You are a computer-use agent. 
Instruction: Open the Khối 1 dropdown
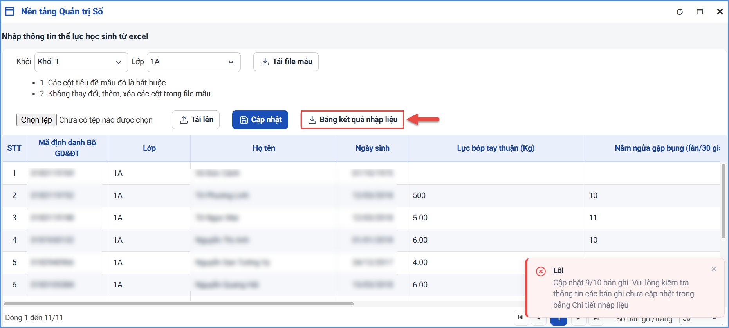point(81,62)
